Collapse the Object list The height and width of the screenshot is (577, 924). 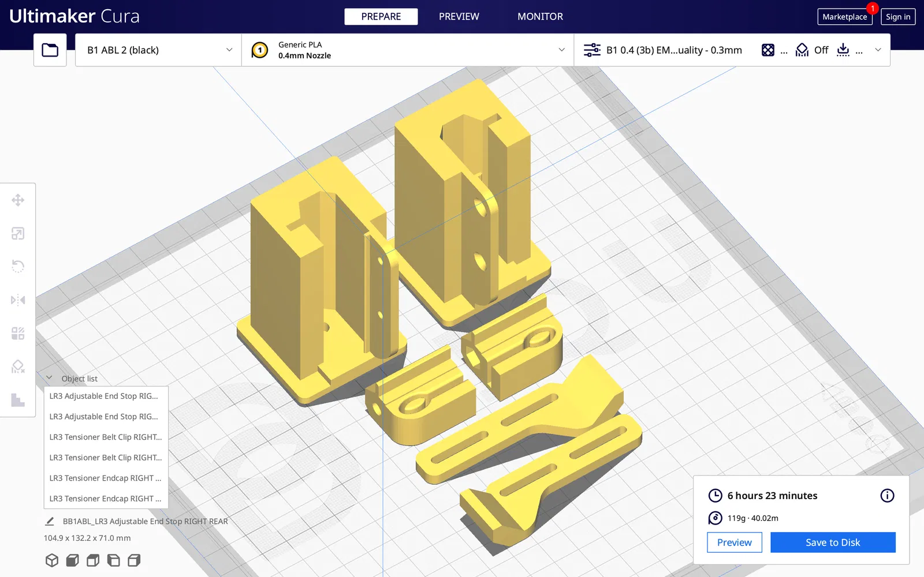pos(49,378)
